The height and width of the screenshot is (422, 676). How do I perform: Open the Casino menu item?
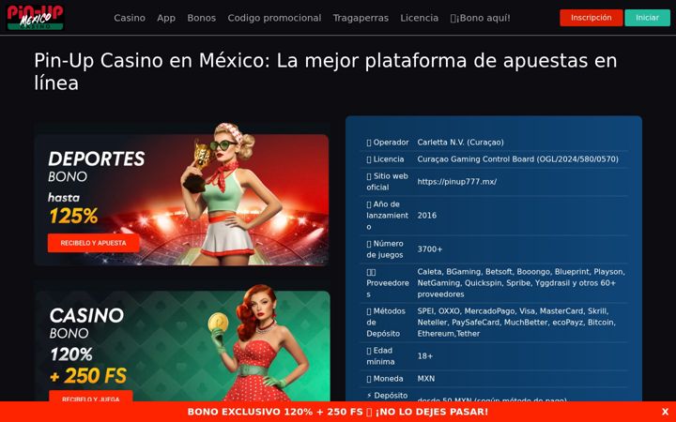[x=130, y=18]
